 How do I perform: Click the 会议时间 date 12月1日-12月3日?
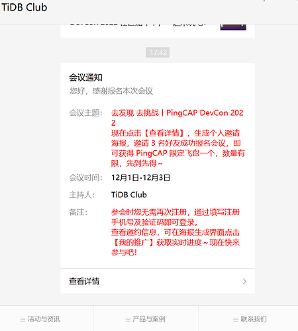point(140,177)
